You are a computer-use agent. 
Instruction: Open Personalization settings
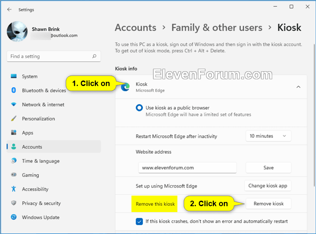point(54,118)
